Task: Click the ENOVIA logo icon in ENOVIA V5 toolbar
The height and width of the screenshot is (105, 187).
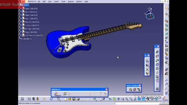Action: 58,94
